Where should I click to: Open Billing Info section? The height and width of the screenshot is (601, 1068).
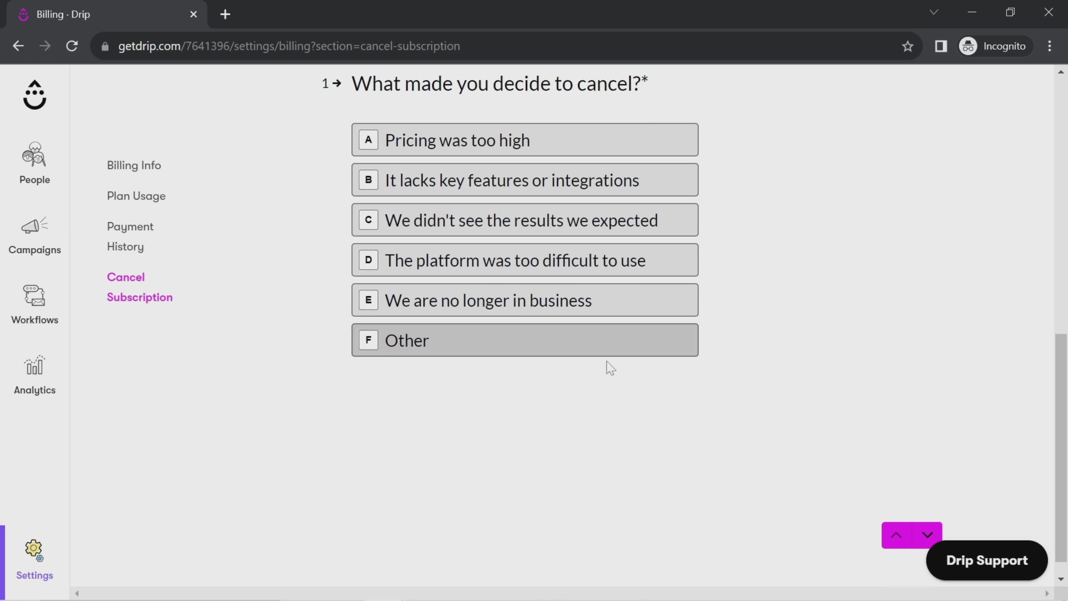[134, 165]
